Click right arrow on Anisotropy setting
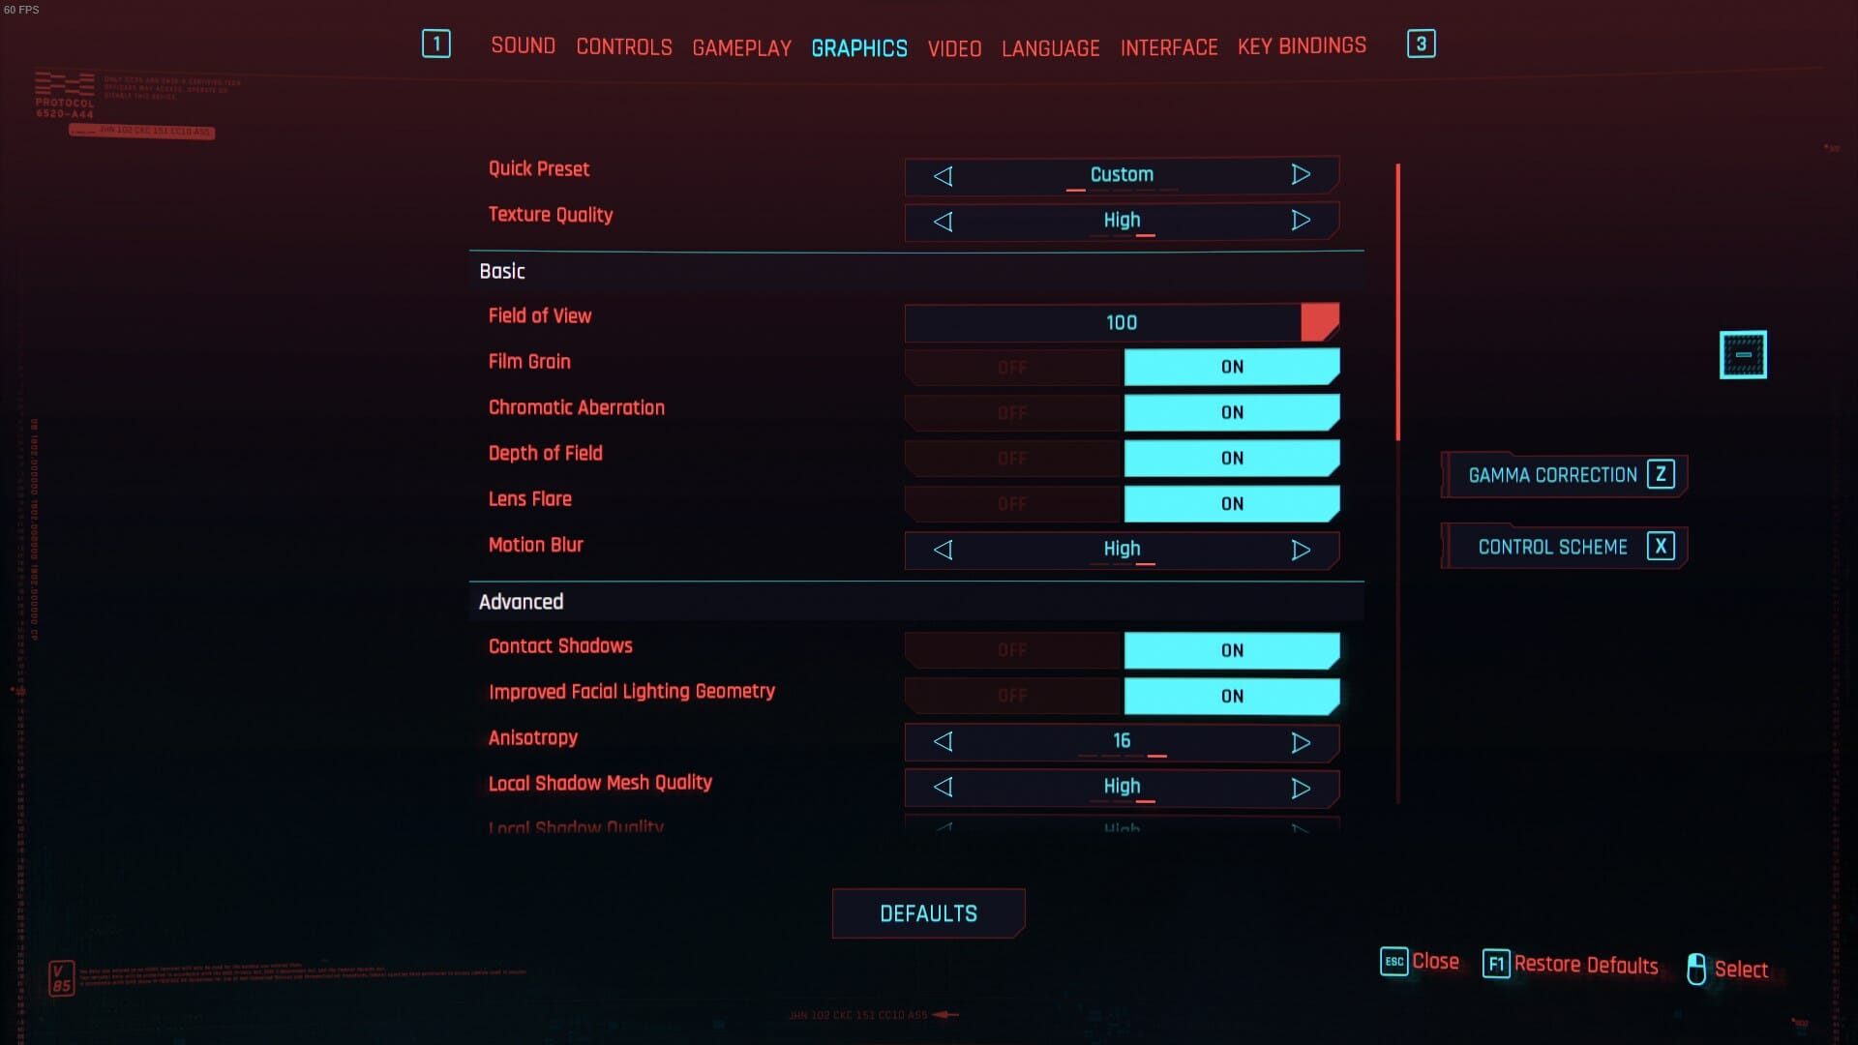The height and width of the screenshot is (1045, 1858). (x=1301, y=740)
